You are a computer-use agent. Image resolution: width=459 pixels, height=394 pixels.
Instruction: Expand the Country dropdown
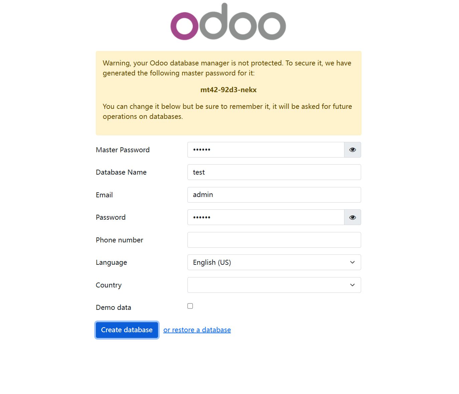point(274,285)
